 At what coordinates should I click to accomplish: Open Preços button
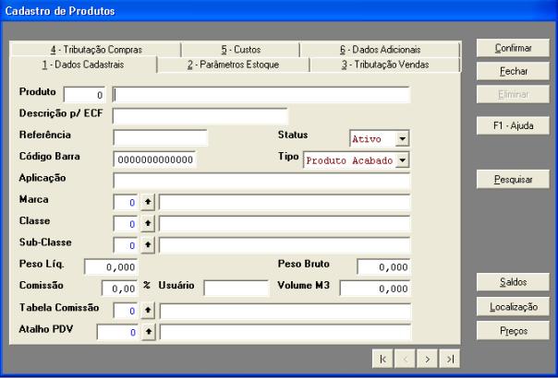(513, 331)
